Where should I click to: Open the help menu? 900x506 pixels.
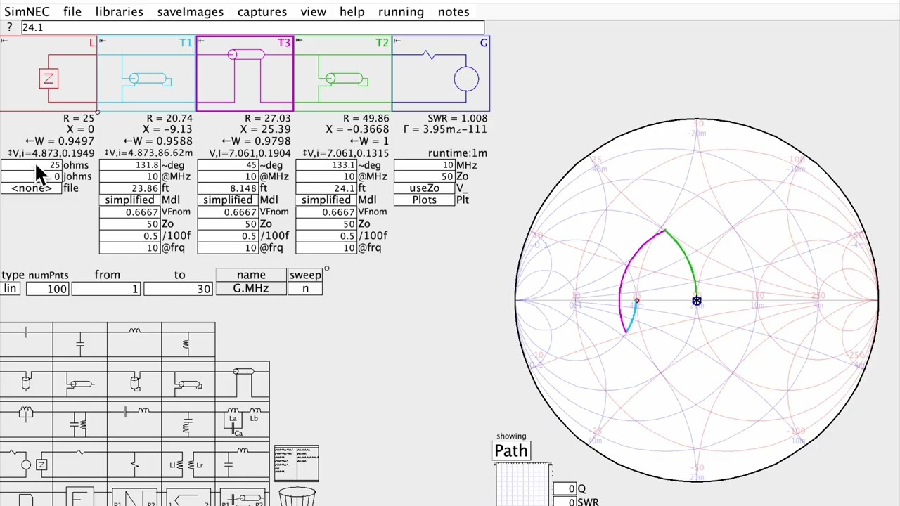coord(352,12)
